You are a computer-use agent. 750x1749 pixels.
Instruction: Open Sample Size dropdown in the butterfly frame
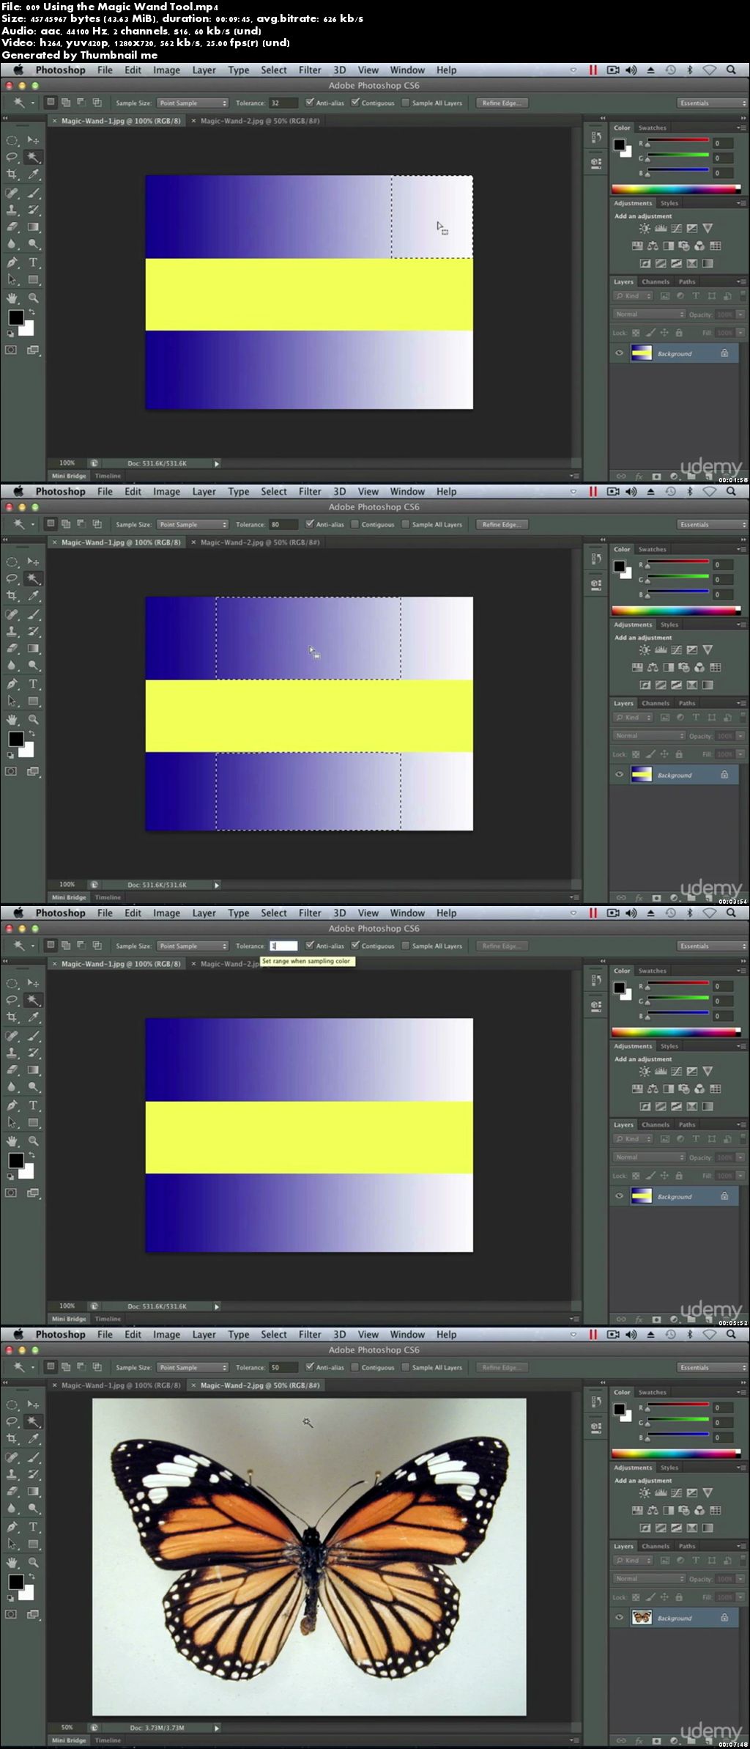point(193,1368)
